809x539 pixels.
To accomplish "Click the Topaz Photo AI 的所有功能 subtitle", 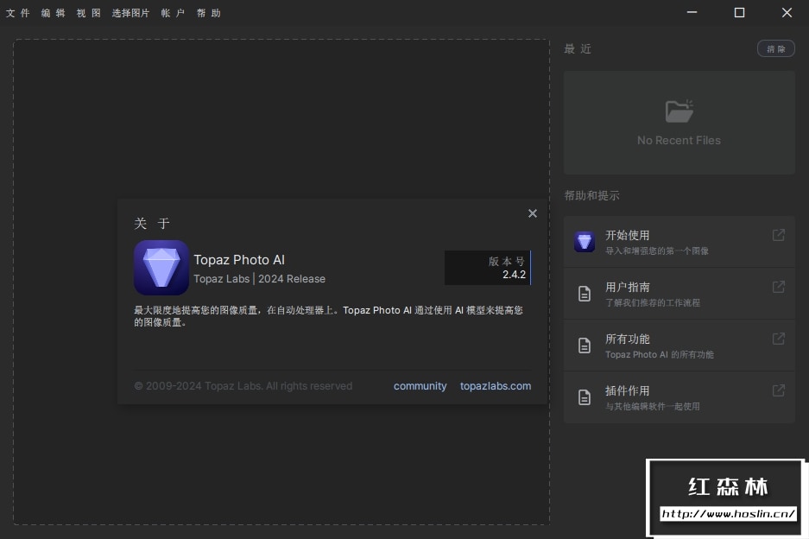I will click(660, 355).
